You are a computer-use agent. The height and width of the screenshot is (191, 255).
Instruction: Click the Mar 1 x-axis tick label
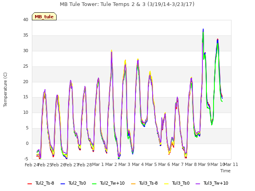[x=98, y=164]
